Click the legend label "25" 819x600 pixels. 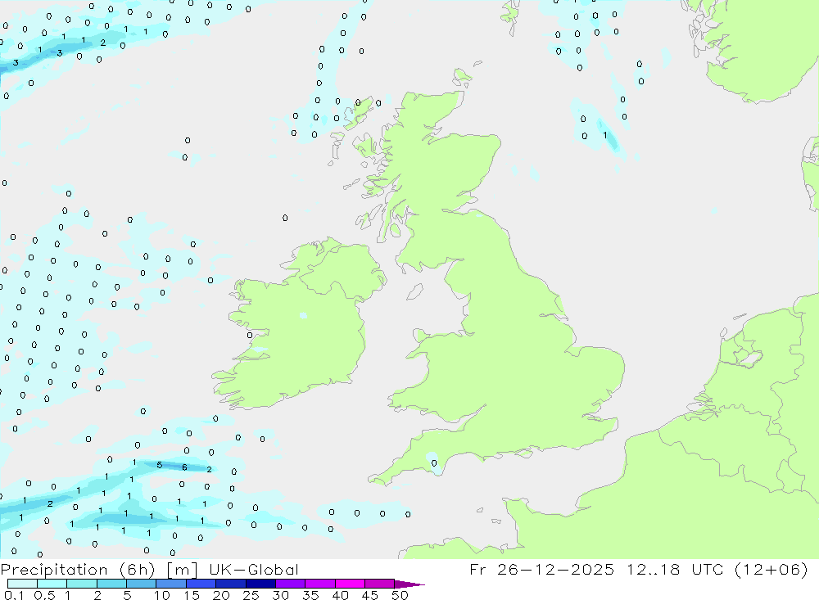251,595
